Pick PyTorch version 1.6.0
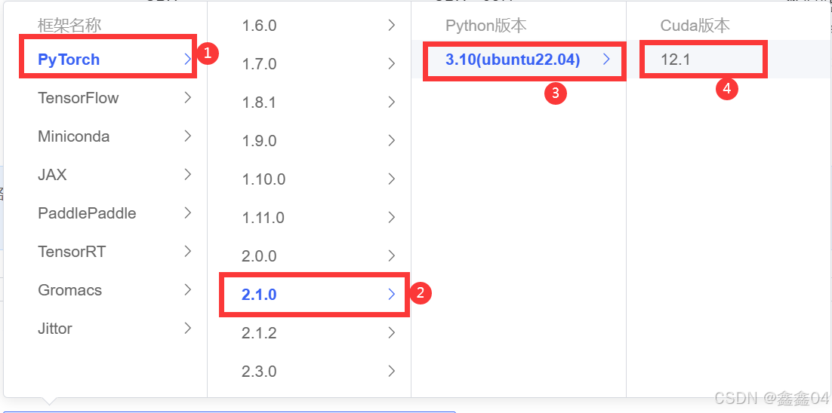 tap(259, 26)
